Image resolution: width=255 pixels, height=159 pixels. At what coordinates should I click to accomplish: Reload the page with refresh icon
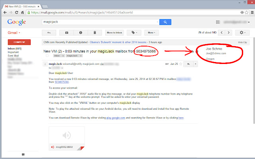coord(16,12)
